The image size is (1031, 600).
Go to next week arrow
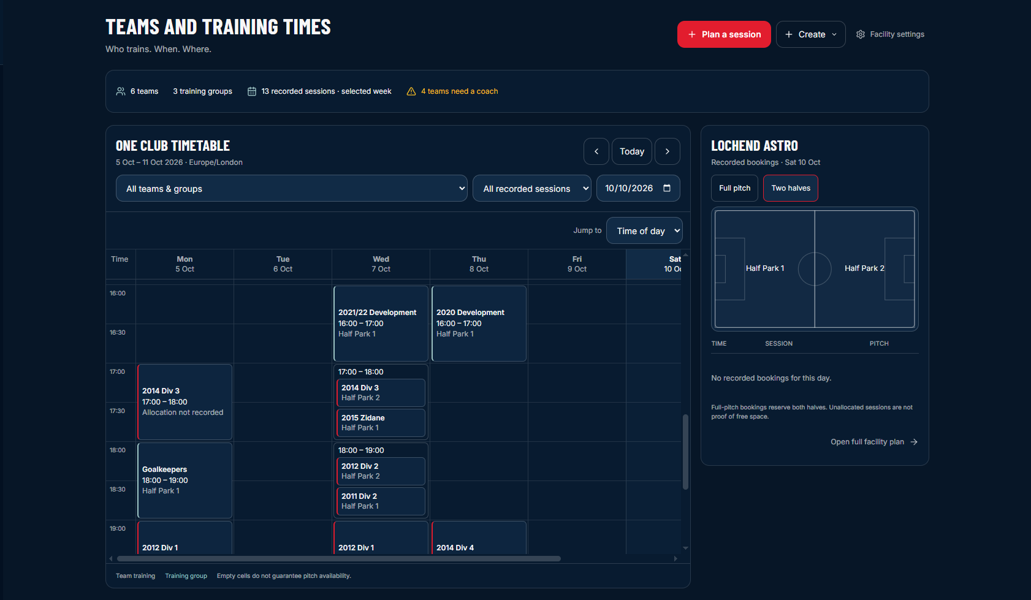[668, 151]
